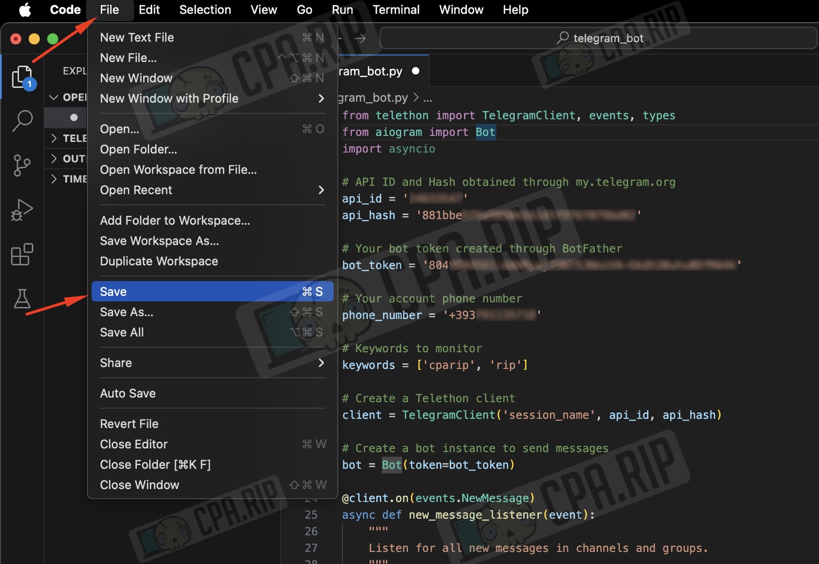
Task: Click the unsaved dot on telegram_bot.py tab
Action: click(x=416, y=71)
